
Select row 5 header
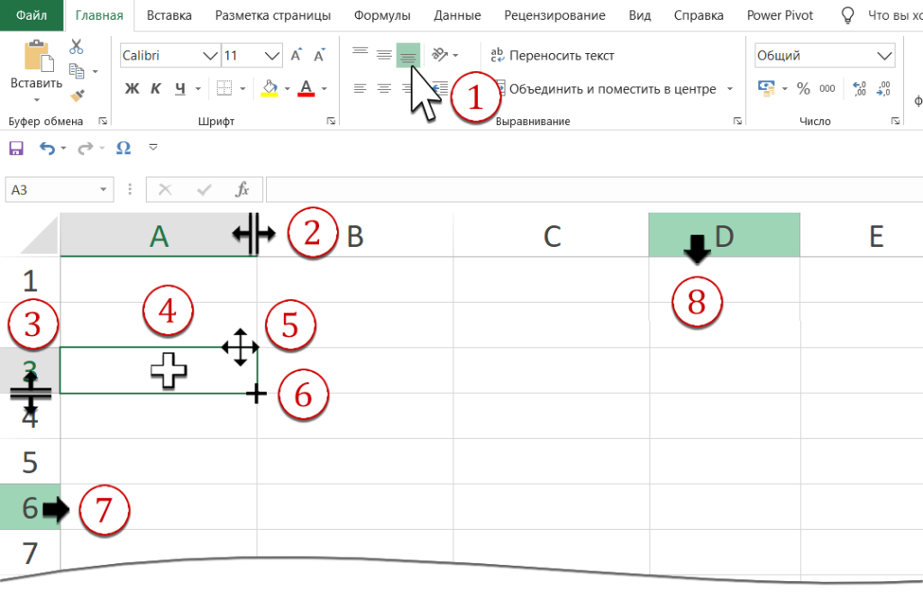coord(30,462)
